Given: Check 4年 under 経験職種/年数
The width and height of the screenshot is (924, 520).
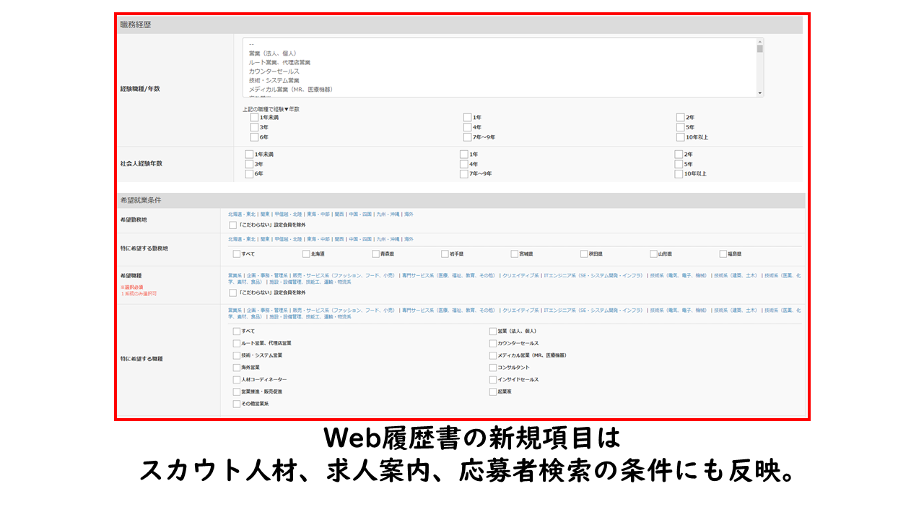Looking at the screenshot, I should pyautogui.click(x=467, y=127).
